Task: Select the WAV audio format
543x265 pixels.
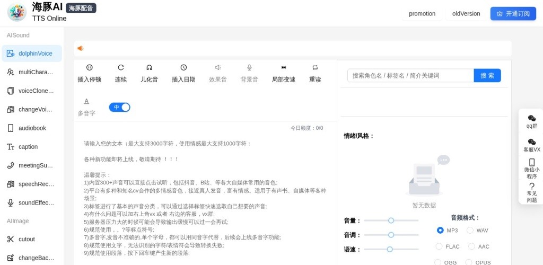Action: (x=470, y=231)
